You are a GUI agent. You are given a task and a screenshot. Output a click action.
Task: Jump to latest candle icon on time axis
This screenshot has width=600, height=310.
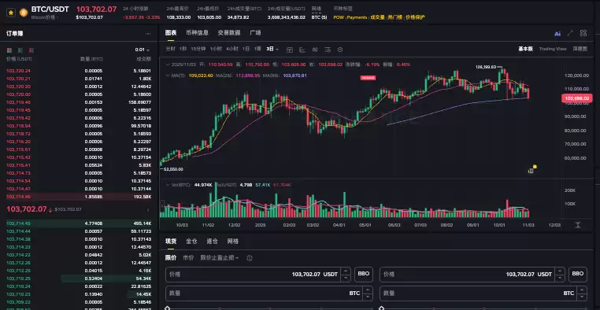tap(578, 225)
